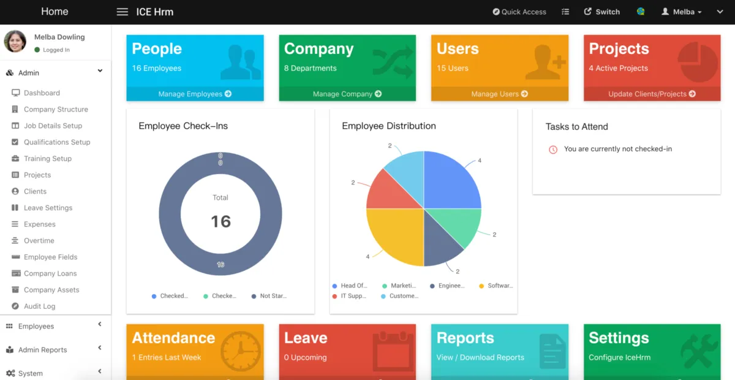Toggle the Head Office legend item
This screenshot has width=735, height=380.
click(350, 286)
